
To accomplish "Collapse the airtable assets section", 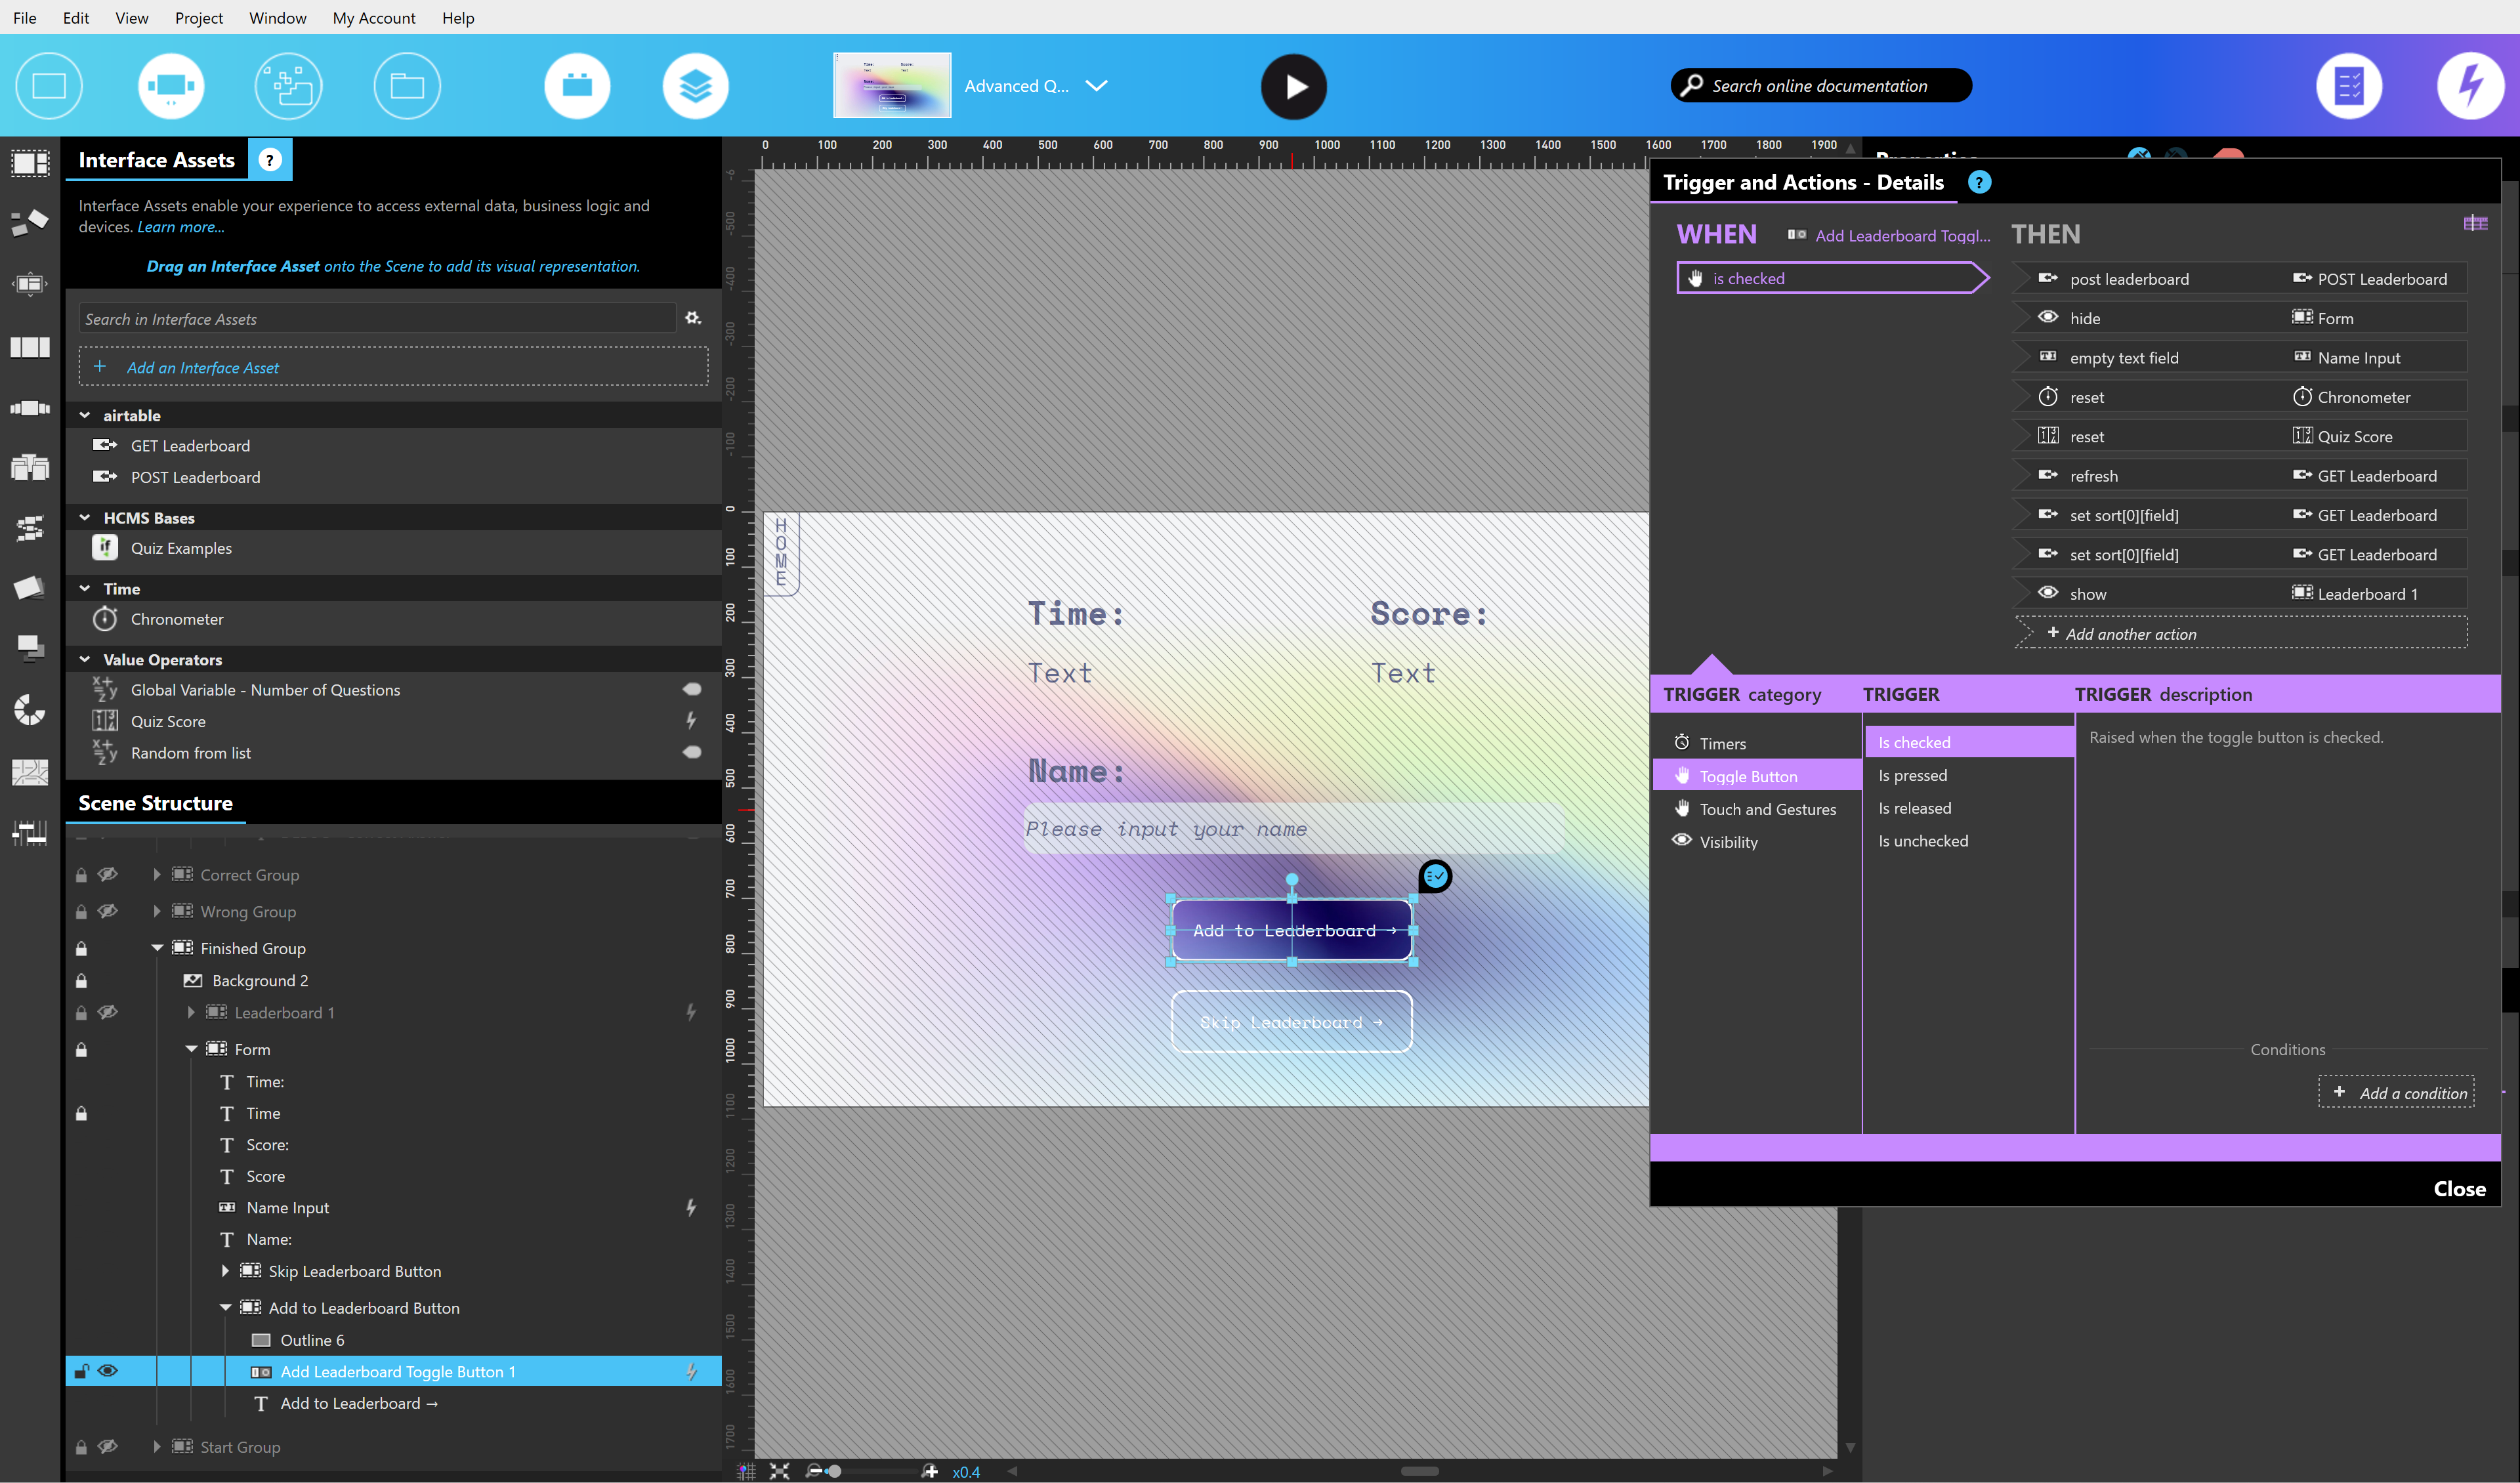I will tap(85, 415).
